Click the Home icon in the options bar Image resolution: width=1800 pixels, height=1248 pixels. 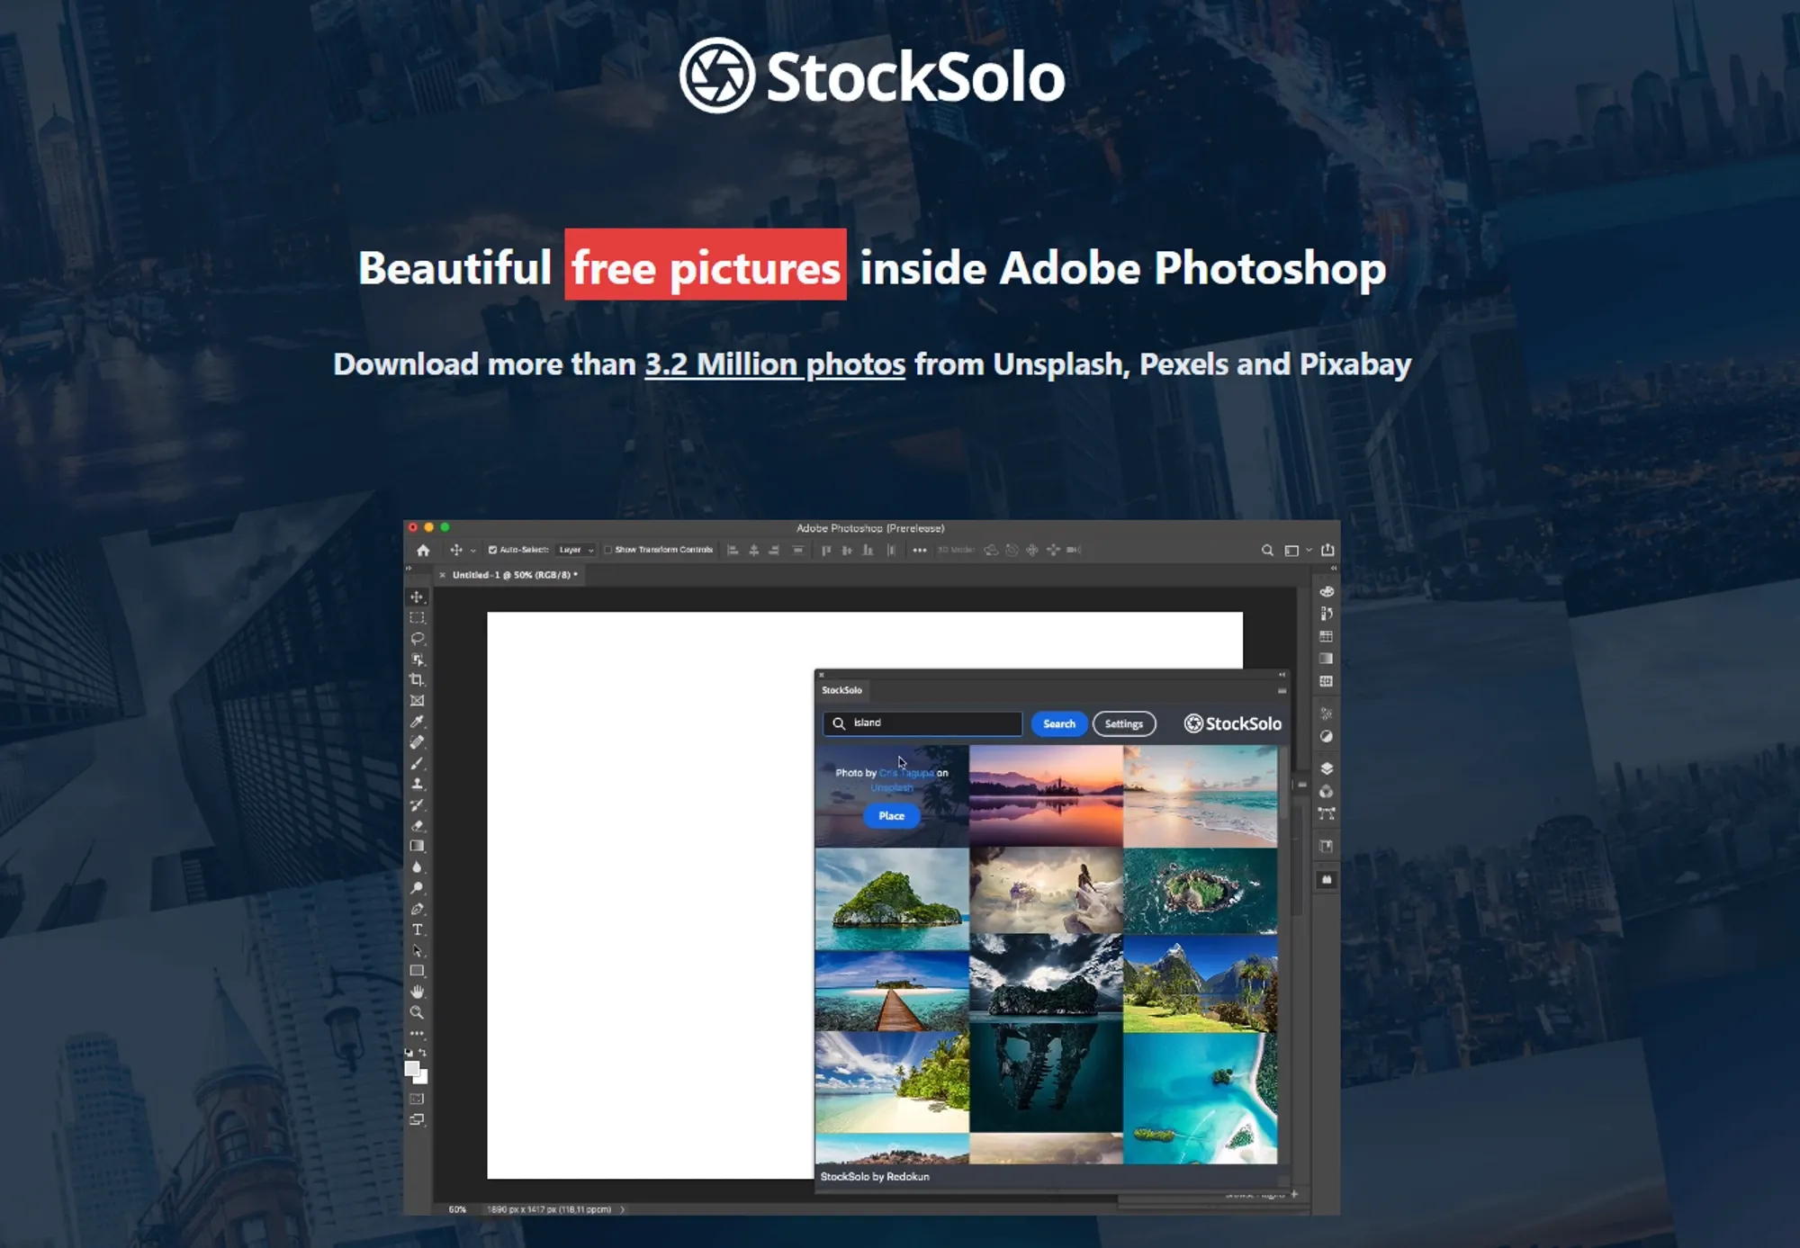tap(423, 550)
